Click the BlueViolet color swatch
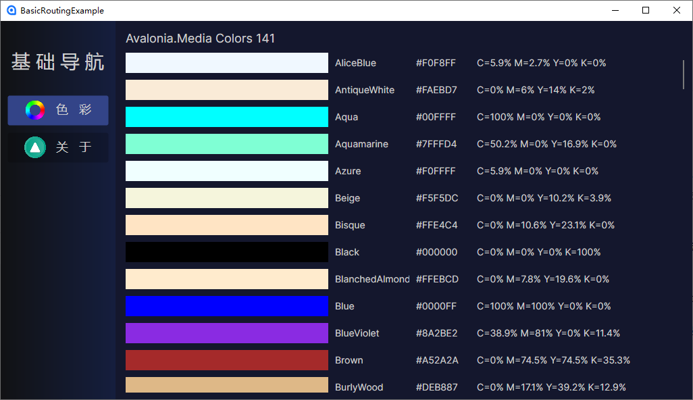 pyautogui.click(x=227, y=333)
